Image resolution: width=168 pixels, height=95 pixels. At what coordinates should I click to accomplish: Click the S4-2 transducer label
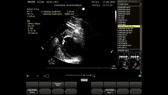coord(29,12)
